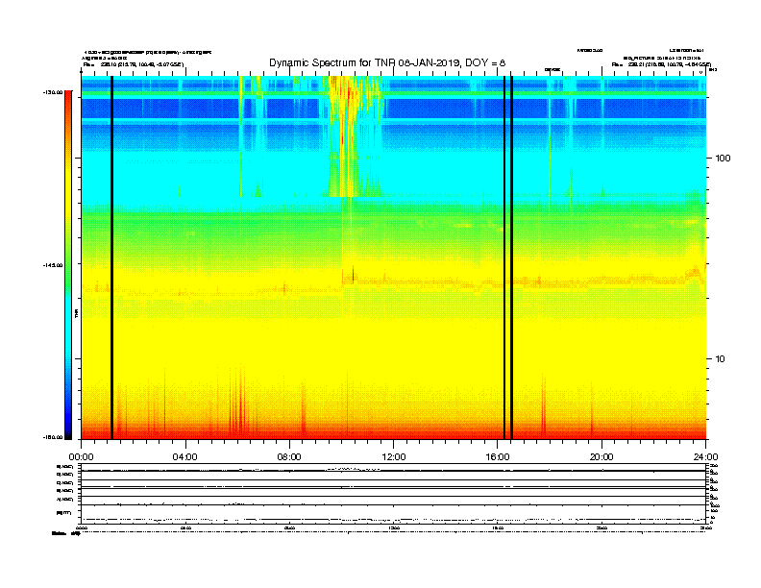The image size is (761, 588).
Task: Click the '04:00' time axis label
Action: [x=185, y=457]
